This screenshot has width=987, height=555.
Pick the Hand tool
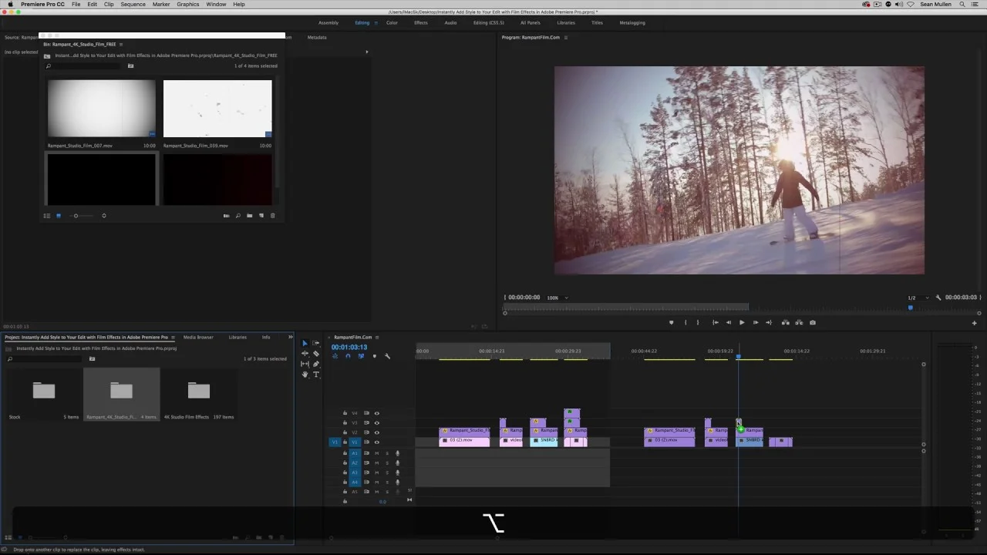pyautogui.click(x=305, y=375)
